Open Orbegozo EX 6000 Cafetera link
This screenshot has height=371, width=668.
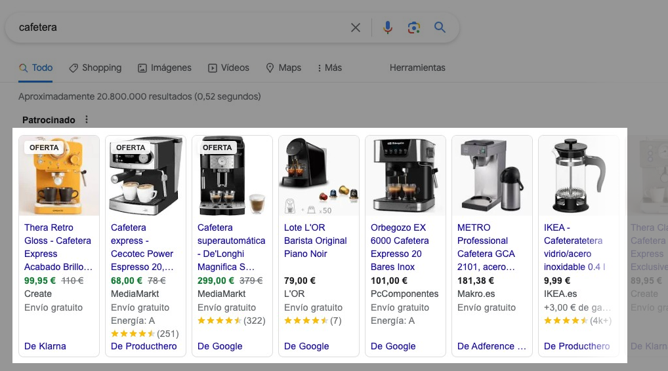point(400,247)
